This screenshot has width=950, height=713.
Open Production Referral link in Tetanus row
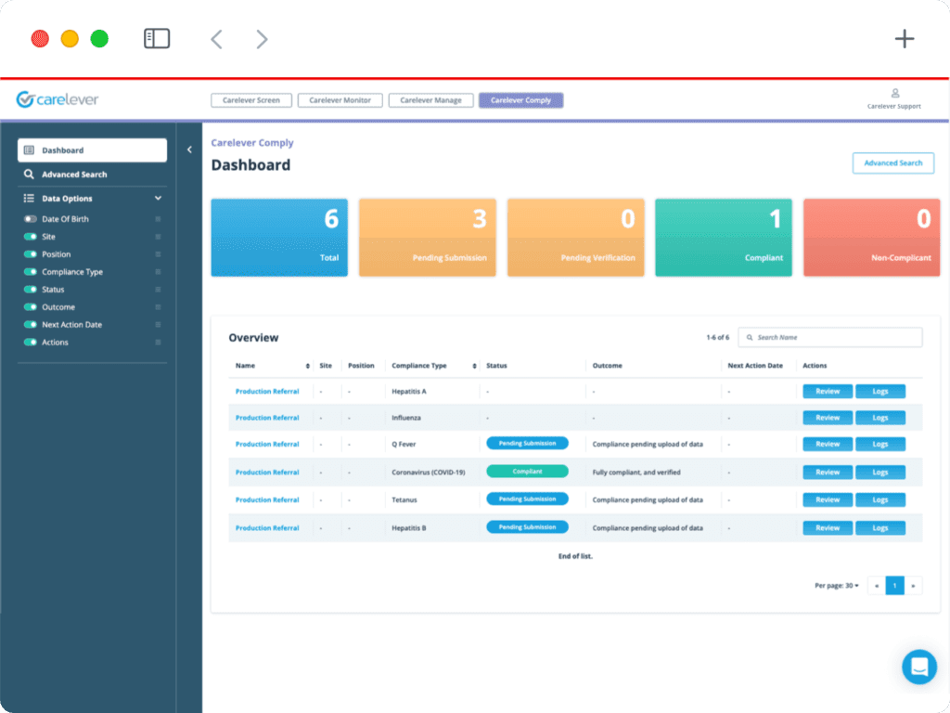[x=267, y=500]
